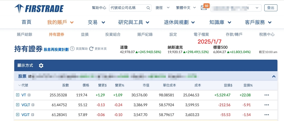Sort by the 股數 column header
The height and width of the screenshot is (121, 284).
[66, 85]
